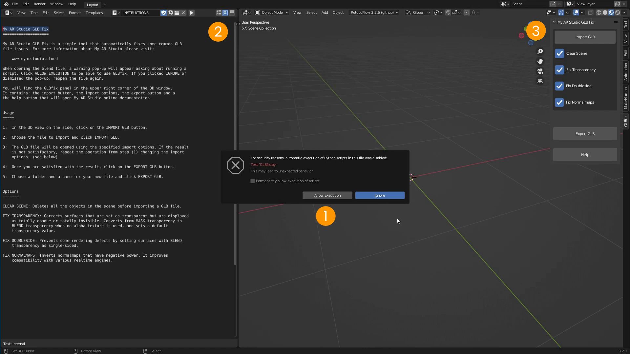Disable the Clear Scene checkbox
630x354 pixels.
(x=559, y=53)
